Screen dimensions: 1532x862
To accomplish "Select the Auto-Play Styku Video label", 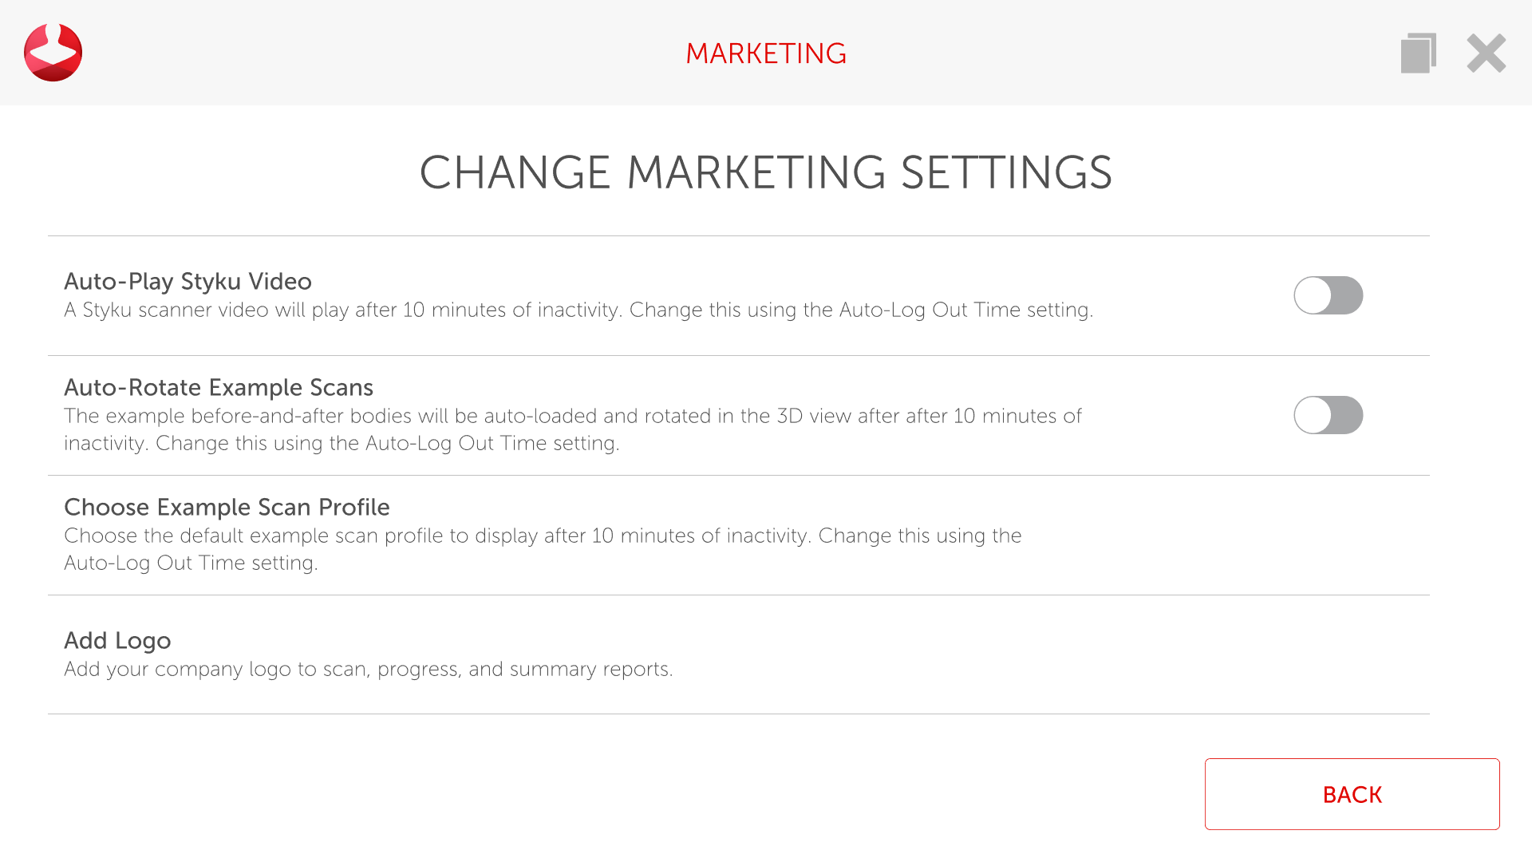I will tap(188, 282).
